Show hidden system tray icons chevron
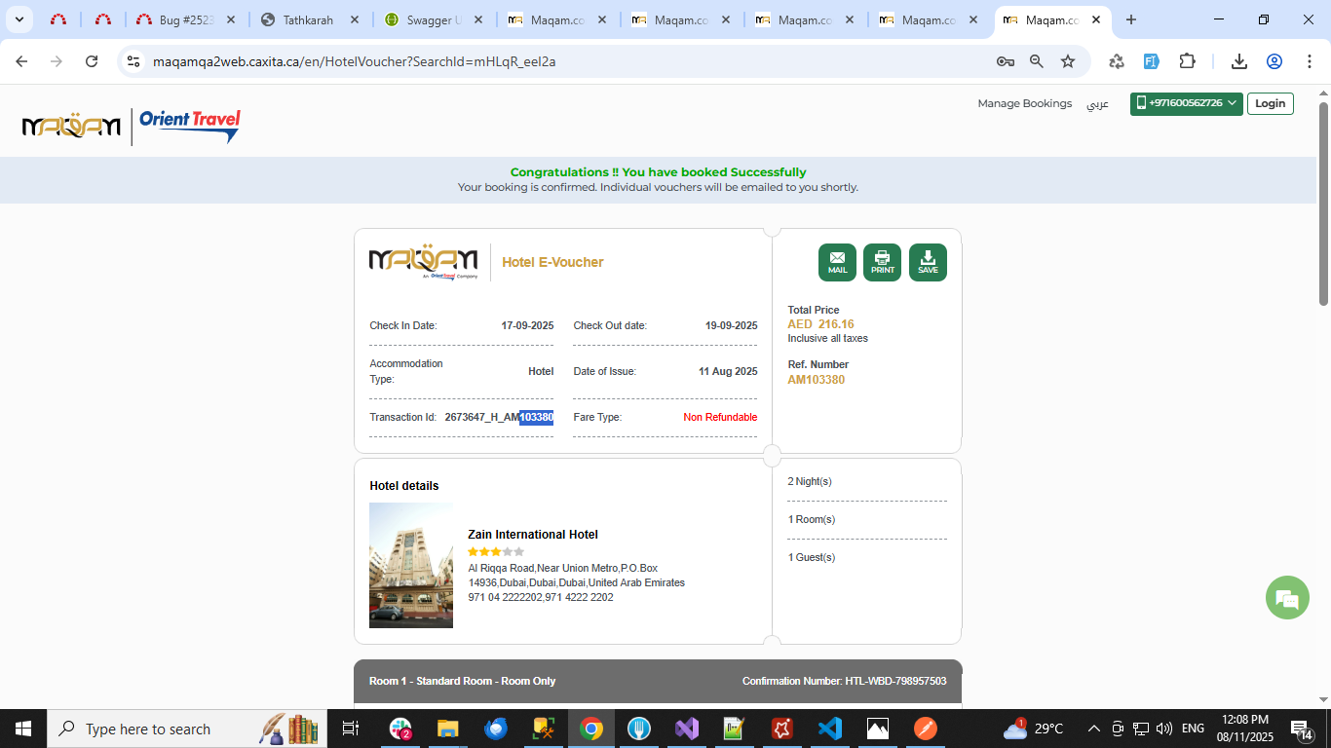Screen dimensions: 1331x748 tap(1093, 729)
